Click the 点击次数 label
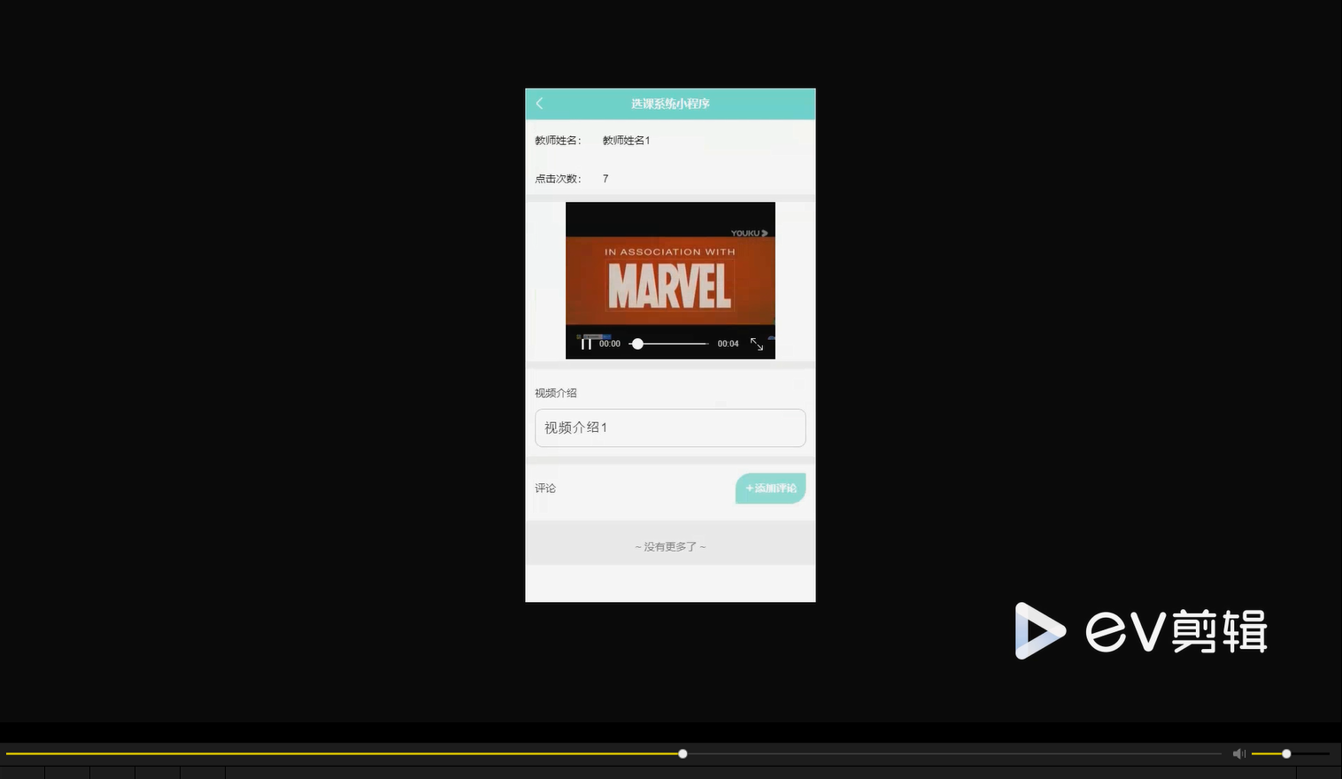Viewport: 1342px width, 779px height. [x=558, y=179]
